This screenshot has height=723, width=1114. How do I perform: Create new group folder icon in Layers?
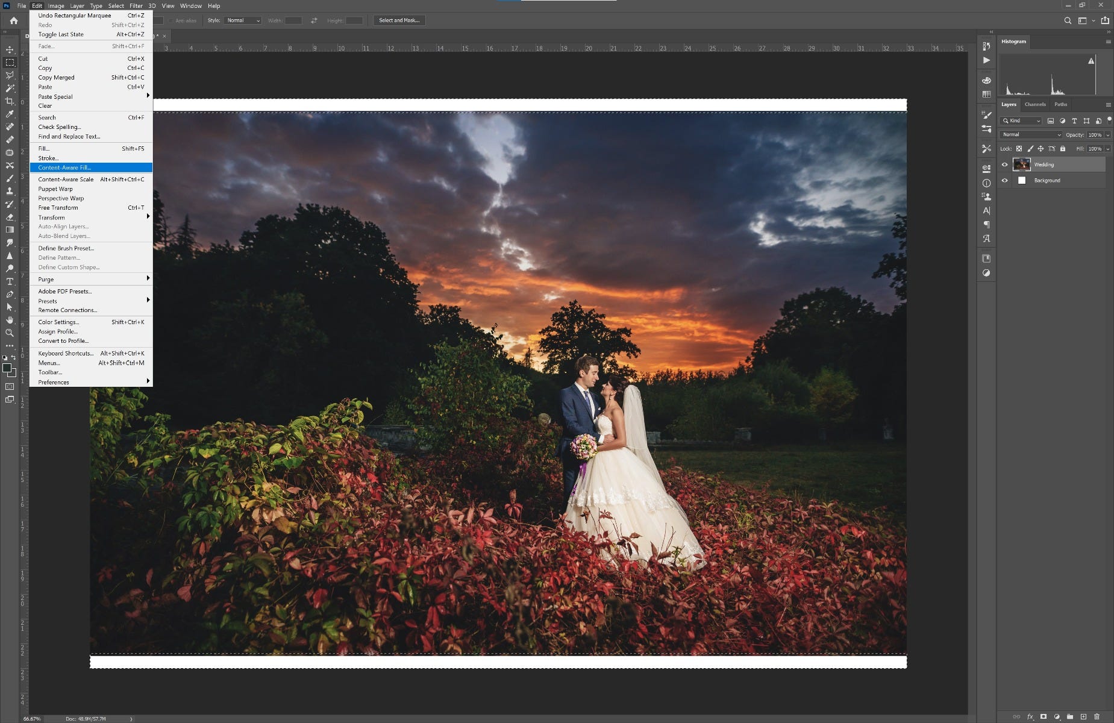(1070, 717)
